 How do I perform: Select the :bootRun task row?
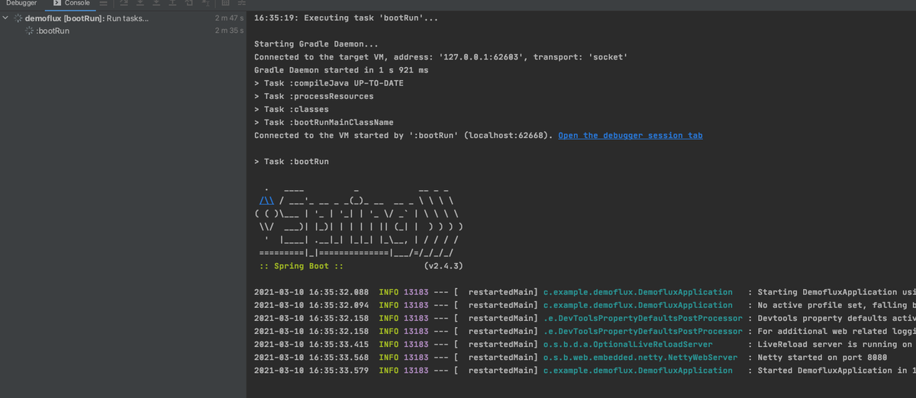[123, 30]
